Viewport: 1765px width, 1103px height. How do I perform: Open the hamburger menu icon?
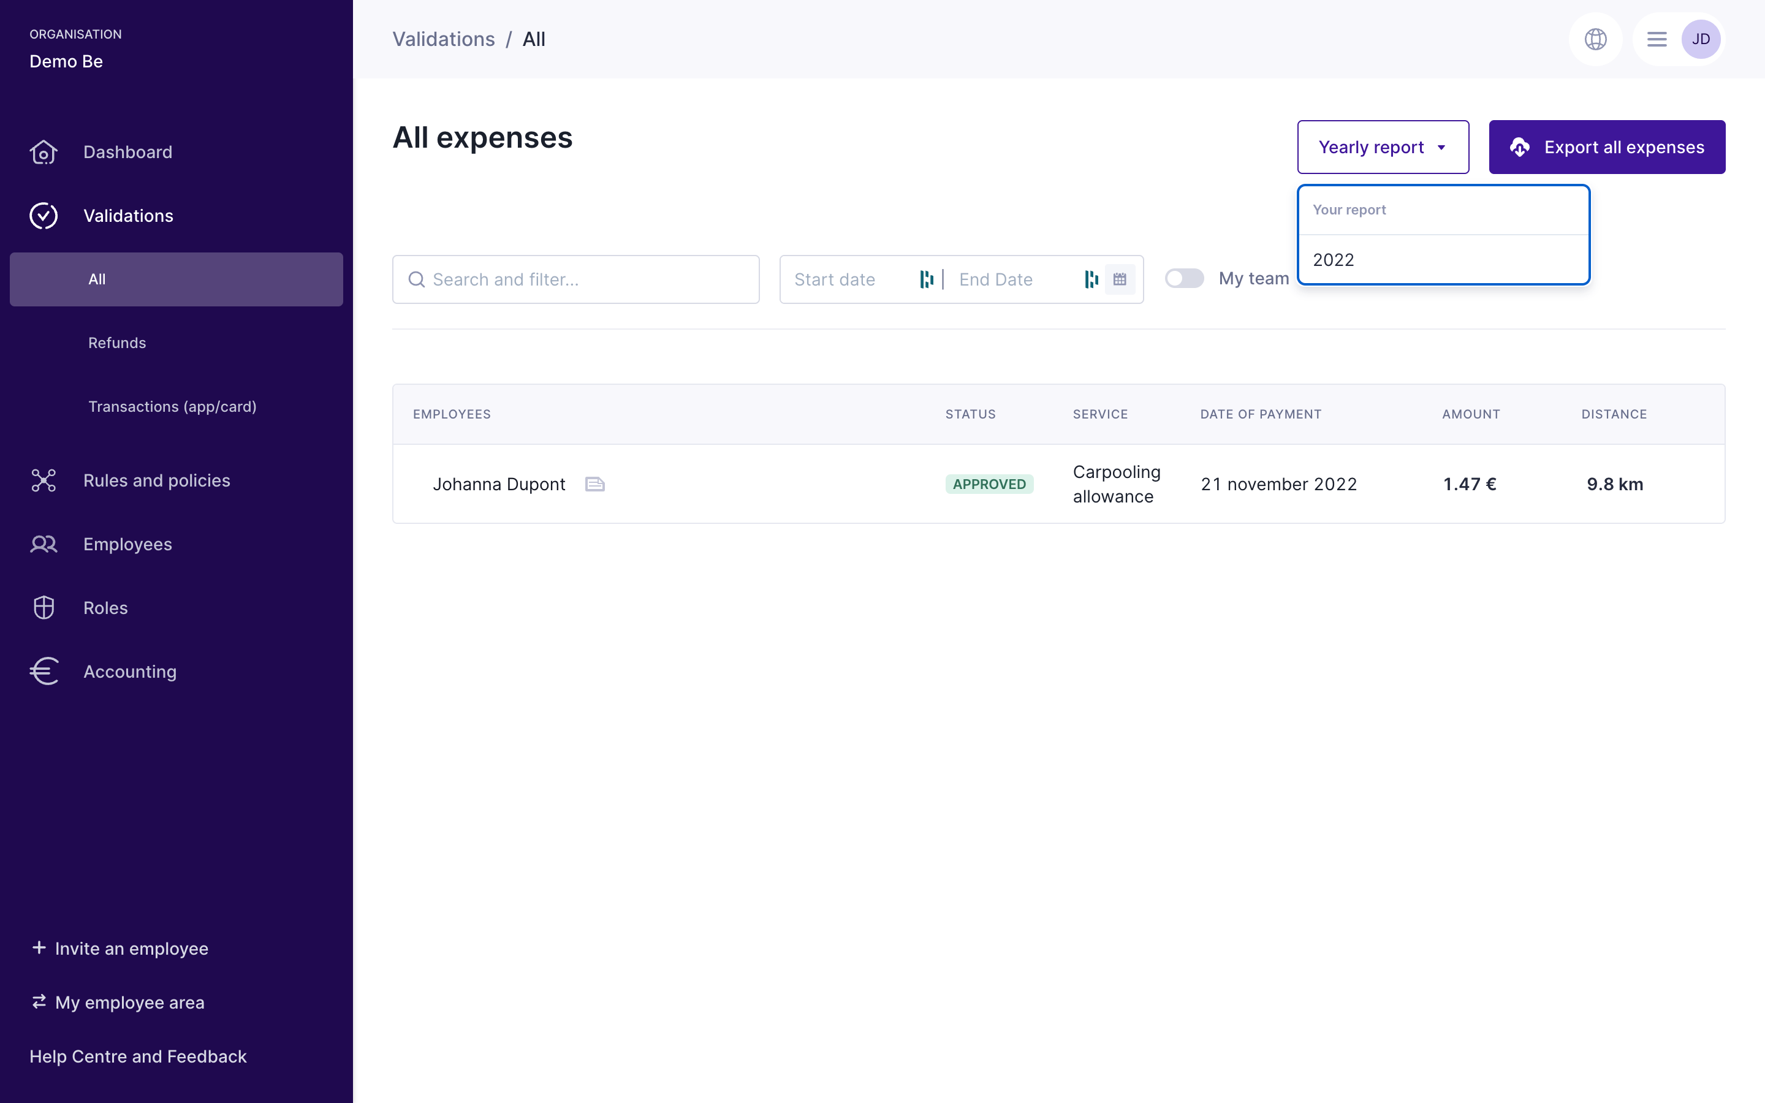[x=1657, y=39]
